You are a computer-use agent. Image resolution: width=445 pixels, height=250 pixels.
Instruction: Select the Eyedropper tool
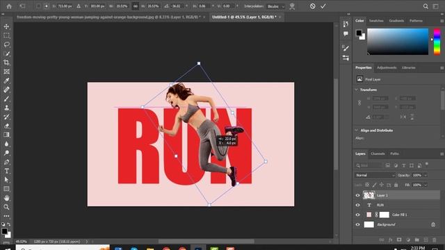[x=6, y=81]
